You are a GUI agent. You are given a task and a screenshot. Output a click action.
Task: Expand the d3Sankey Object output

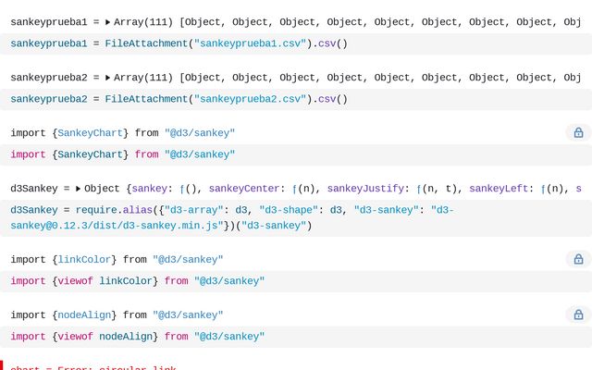pos(79,189)
